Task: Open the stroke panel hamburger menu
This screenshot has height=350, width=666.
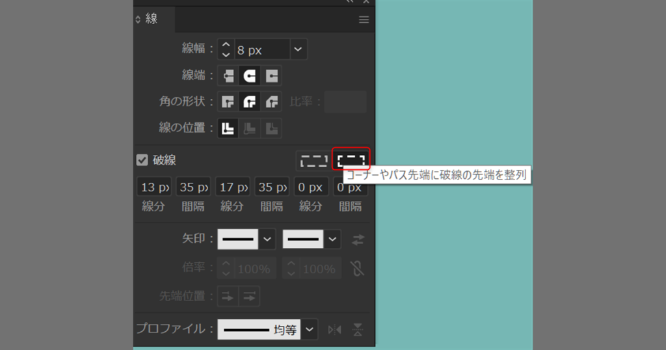Action: tap(364, 20)
